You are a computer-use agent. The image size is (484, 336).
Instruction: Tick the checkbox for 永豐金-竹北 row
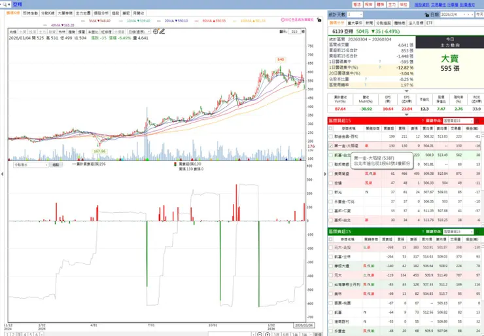click(331, 202)
